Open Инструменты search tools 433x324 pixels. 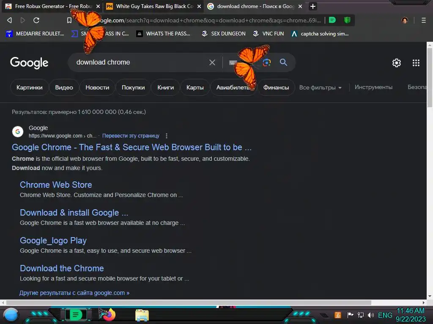point(373,87)
